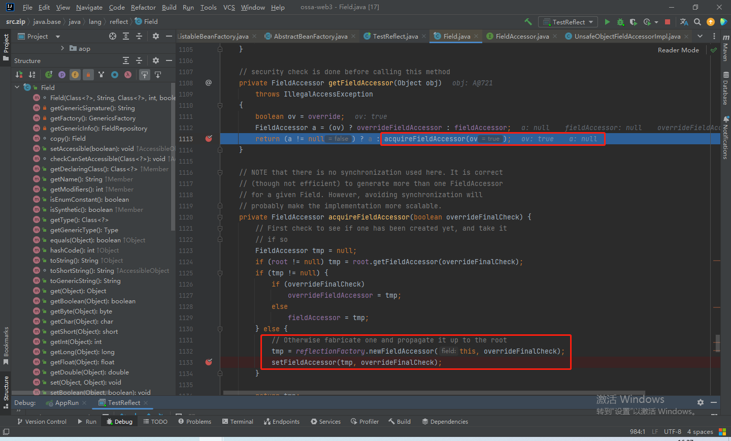Image resolution: width=731 pixels, height=441 pixels.
Task: Open the Endpoints tool window
Action: pyautogui.click(x=281, y=421)
